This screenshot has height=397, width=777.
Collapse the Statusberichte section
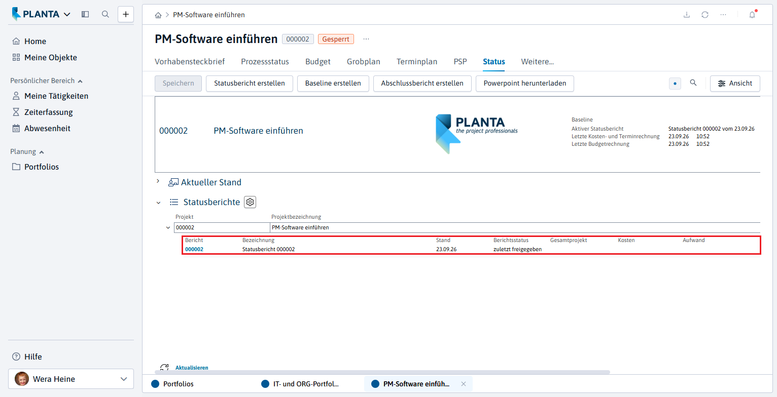[158, 203]
